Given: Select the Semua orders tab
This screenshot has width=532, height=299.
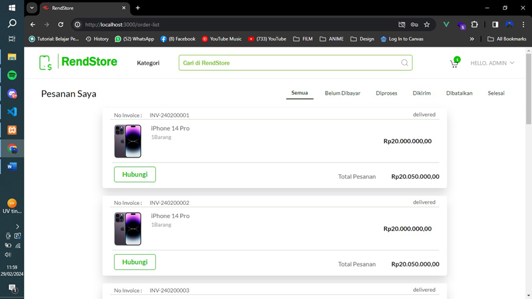Looking at the screenshot, I should pos(300,93).
